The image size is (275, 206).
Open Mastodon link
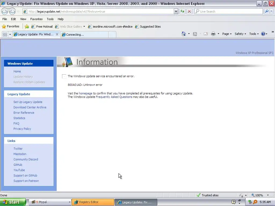[x=20, y=154]
